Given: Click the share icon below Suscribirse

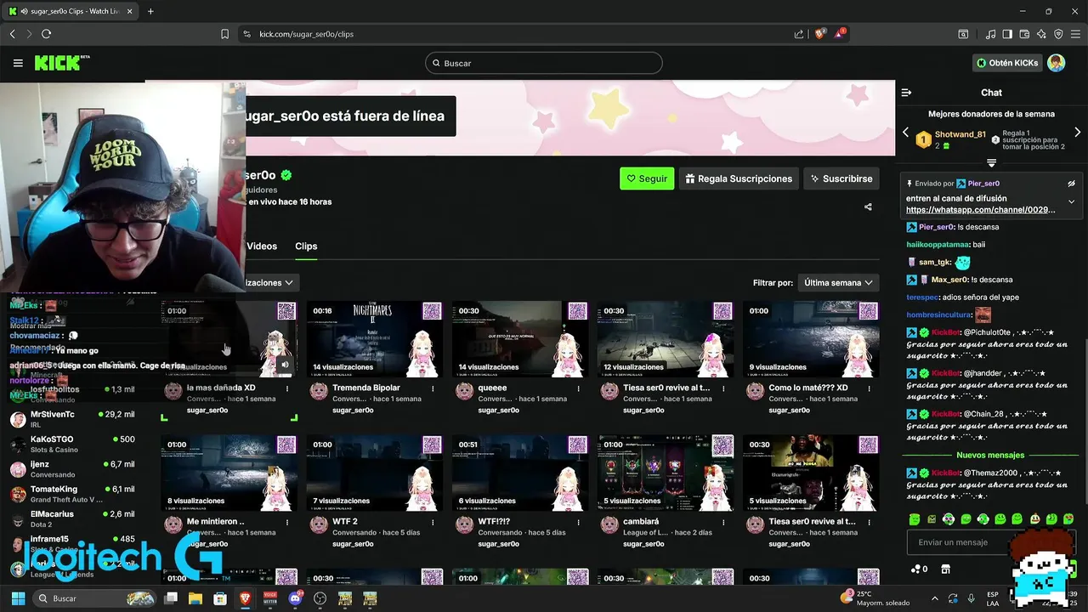Looking at the screenshot, I should 868,207.
